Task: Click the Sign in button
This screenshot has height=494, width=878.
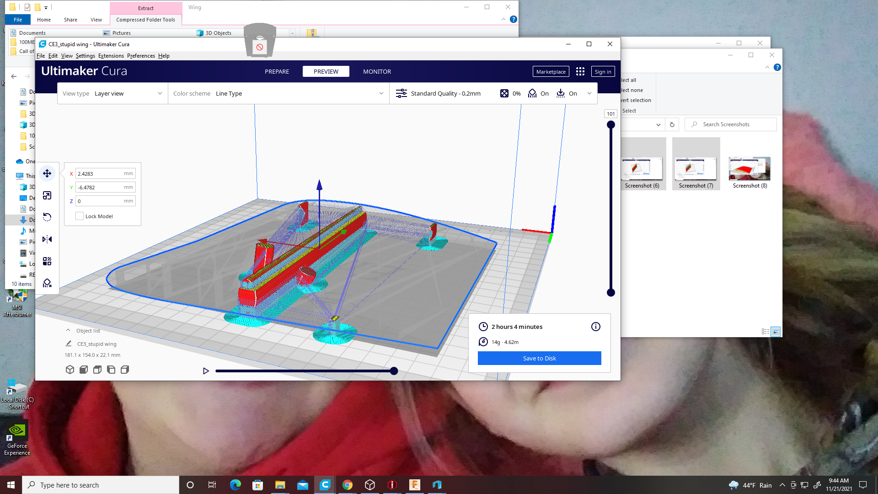Action: pyautogui.click(x=603, y=71)
